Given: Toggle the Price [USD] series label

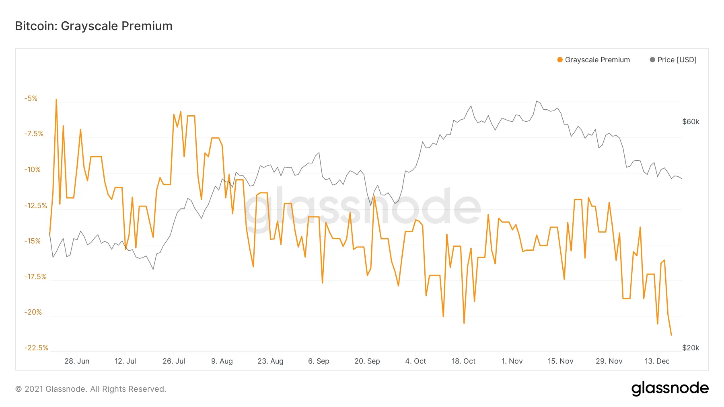Looking at the screenshot, I should [677, 60].
